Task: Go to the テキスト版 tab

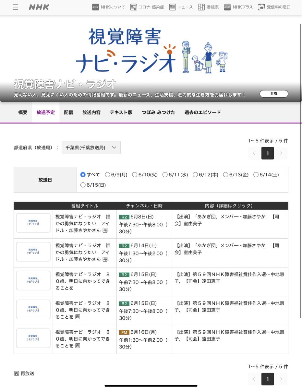Action: coord(121,112)
